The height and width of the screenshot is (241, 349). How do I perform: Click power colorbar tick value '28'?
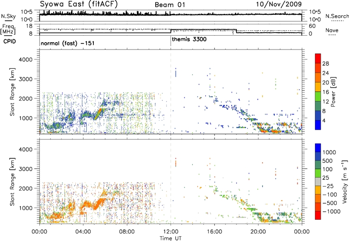(325, 64)
